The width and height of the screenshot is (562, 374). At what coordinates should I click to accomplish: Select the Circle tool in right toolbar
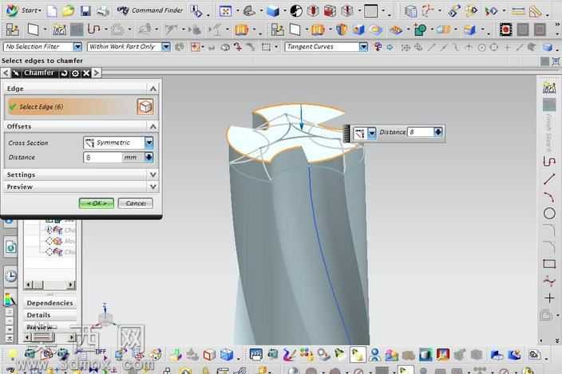coord(549,214)
